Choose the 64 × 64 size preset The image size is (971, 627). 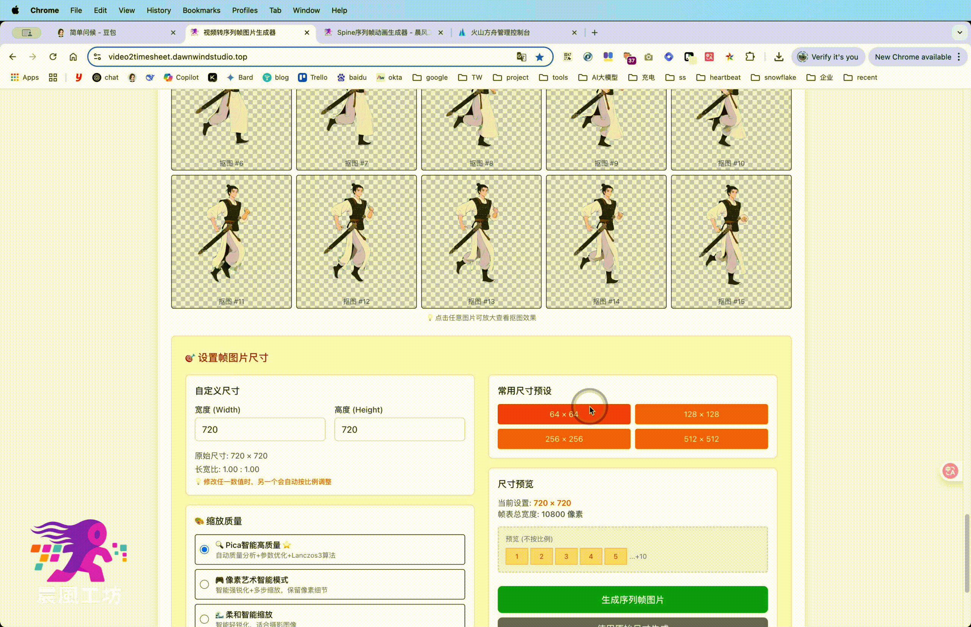(x=564, y=414)
